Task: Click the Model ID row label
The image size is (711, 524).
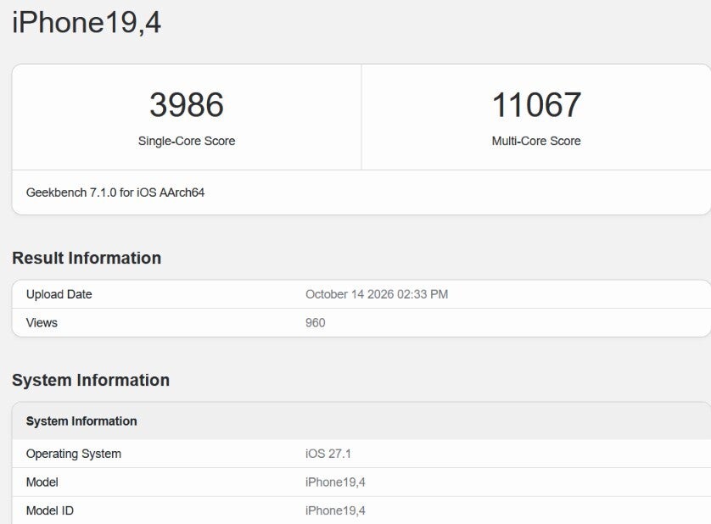Action: tap(50, 510)
